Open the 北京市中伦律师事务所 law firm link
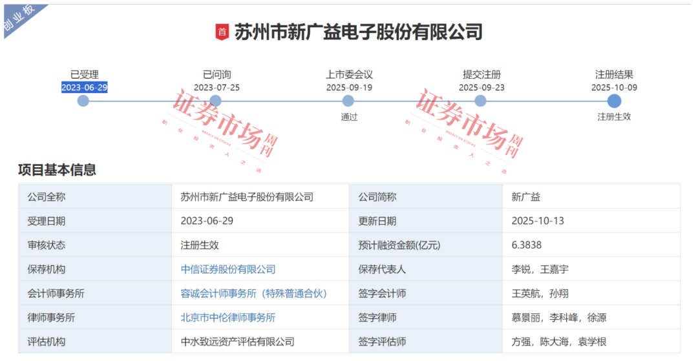The height and width of the screenshot is (361, 698). (x=228, y=317)
